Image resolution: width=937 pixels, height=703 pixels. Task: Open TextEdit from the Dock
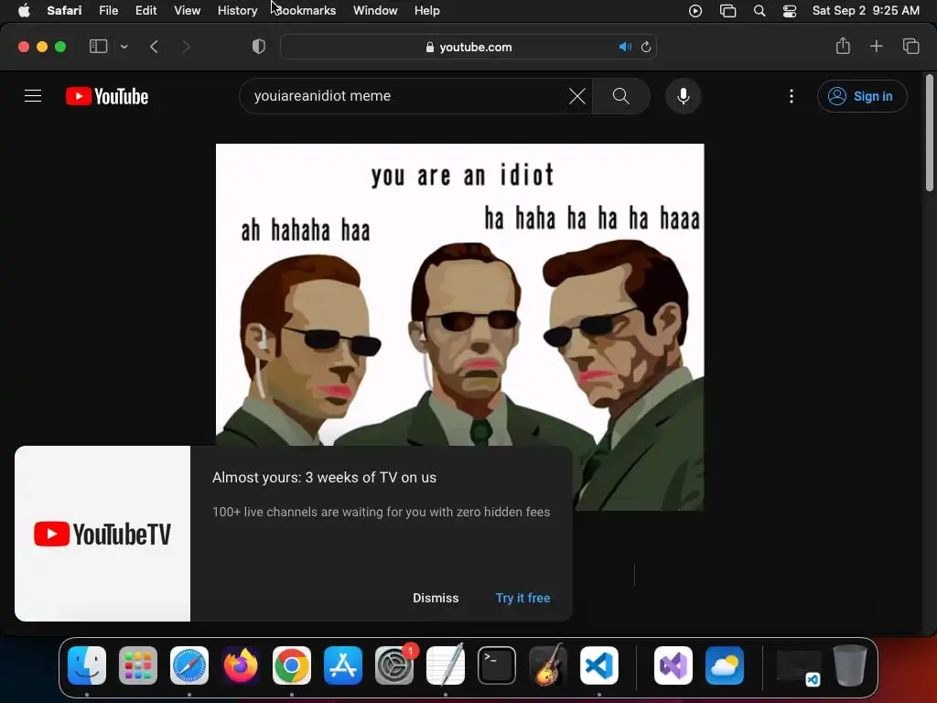(x=446, y=665)
